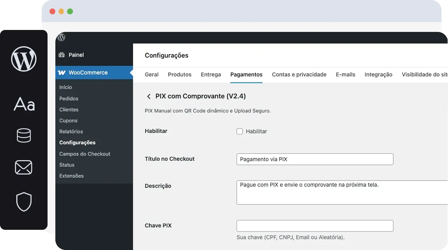Open Extensões in the submenu

coord(71,176)
